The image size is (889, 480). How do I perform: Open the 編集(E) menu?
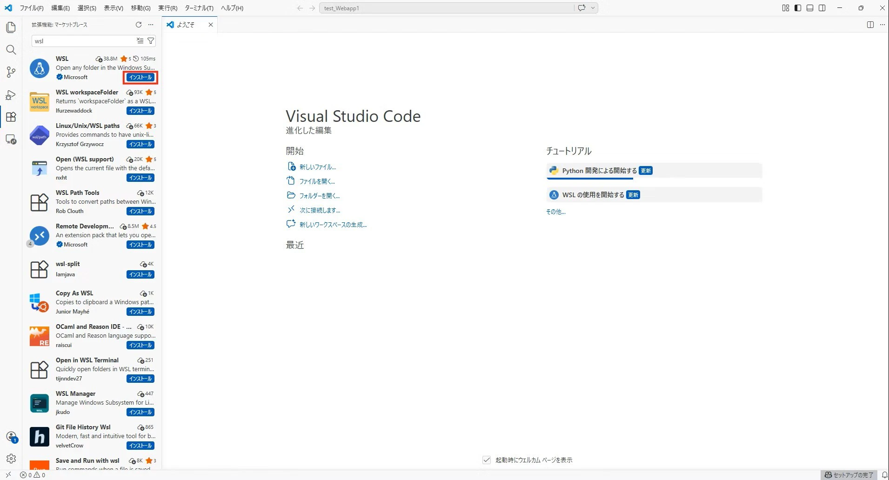(x=60, y=8)
